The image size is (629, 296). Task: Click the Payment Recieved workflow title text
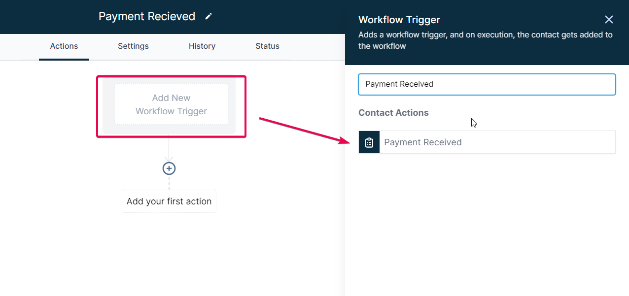(x=147, y=16)
